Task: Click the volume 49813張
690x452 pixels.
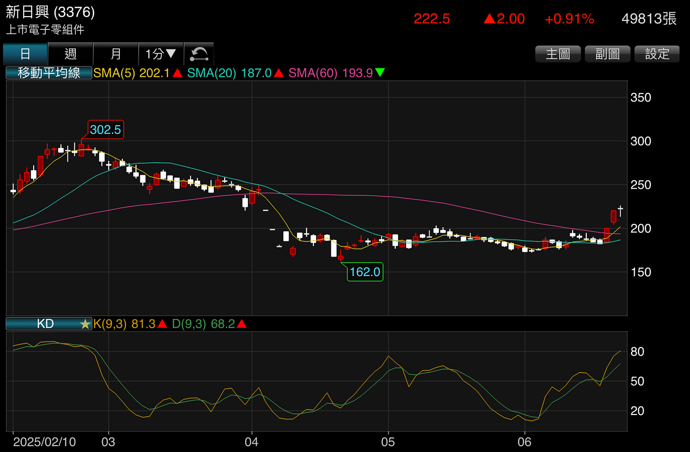Action: [x=649, y=19]
